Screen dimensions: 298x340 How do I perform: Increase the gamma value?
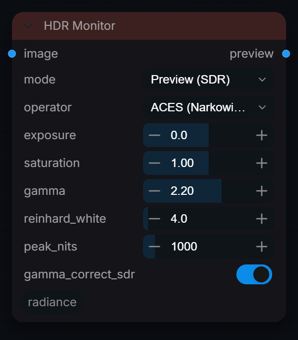tap(262, 191)
